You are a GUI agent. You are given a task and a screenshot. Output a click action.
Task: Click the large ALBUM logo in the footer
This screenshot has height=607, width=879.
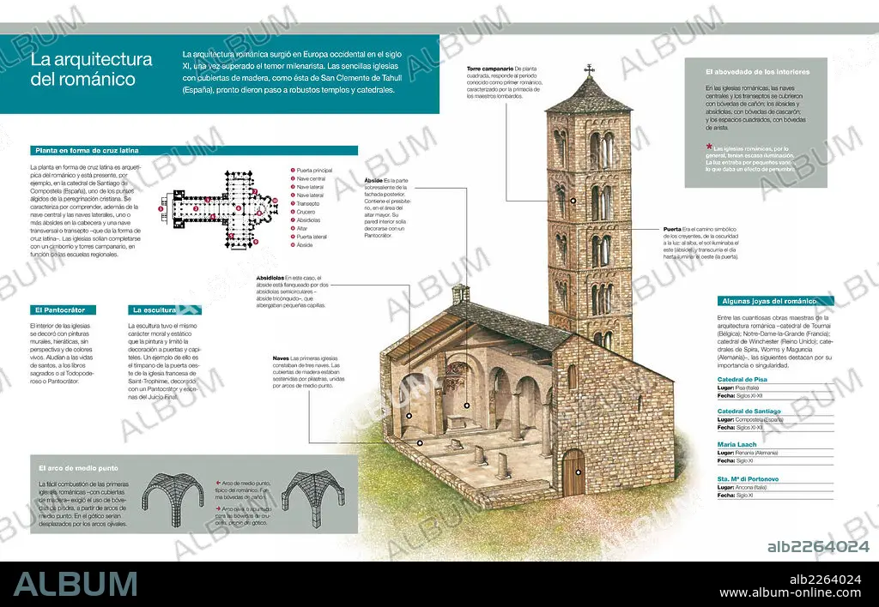76,585
